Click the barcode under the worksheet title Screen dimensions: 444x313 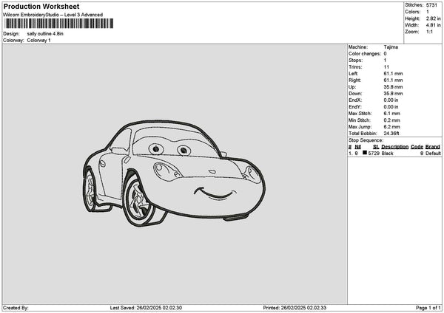58,24
